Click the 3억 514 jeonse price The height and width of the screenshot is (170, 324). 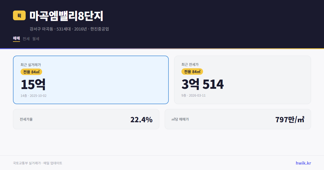203,84
